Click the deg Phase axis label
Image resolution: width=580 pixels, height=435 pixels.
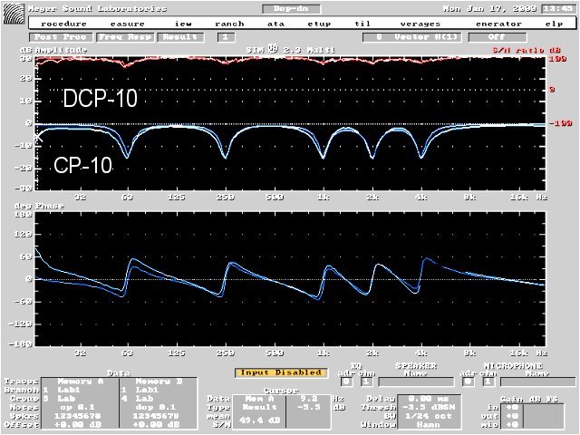point(39,206)
